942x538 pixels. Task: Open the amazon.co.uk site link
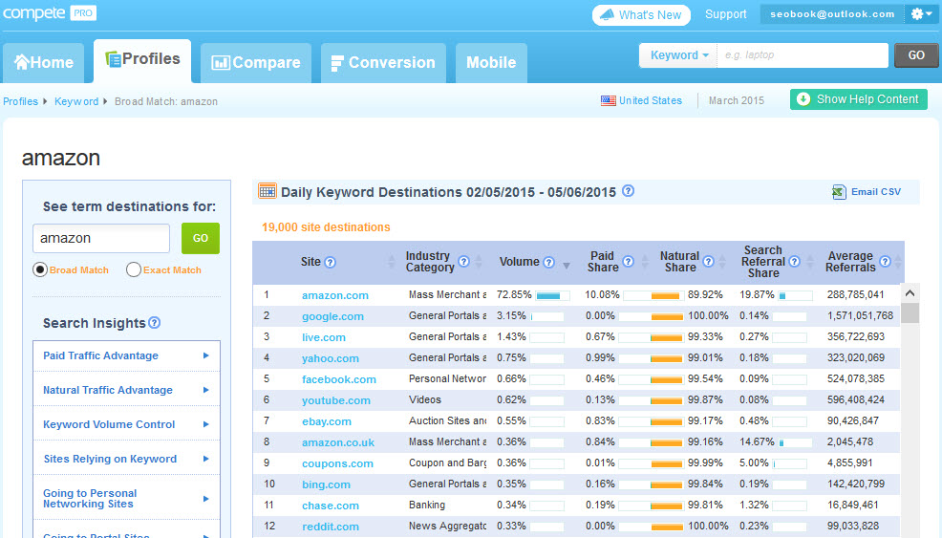point(338,442)
